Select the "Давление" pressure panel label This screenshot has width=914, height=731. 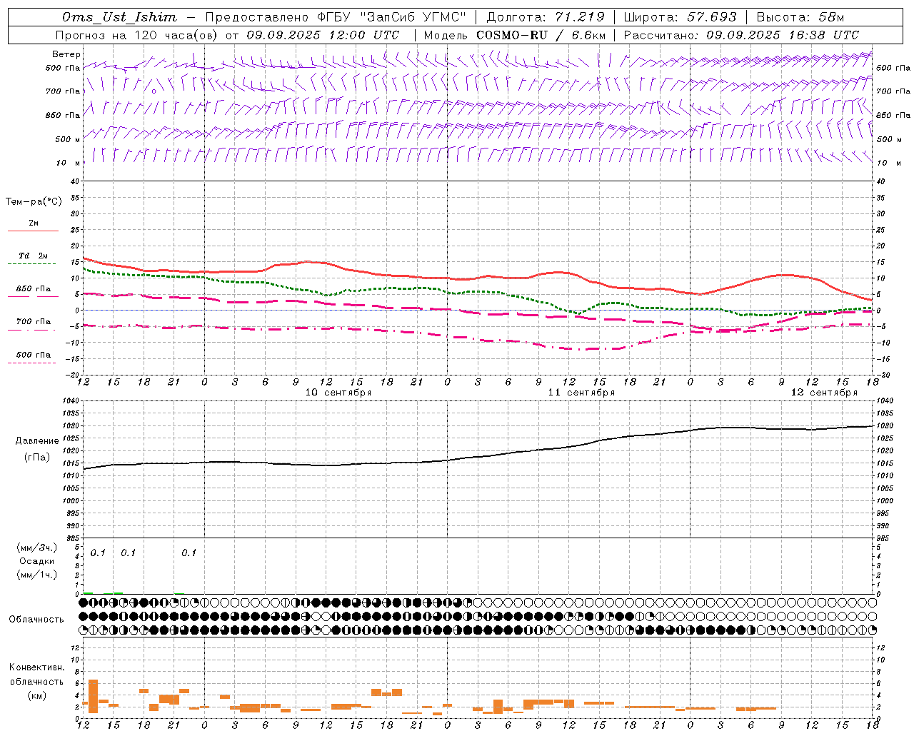[x=37, y=441]
